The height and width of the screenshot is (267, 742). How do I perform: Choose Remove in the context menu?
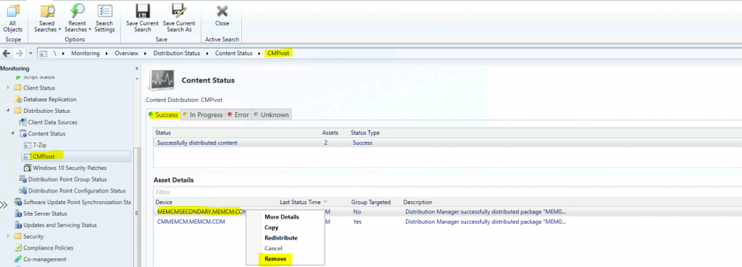[x=275, y=258]
